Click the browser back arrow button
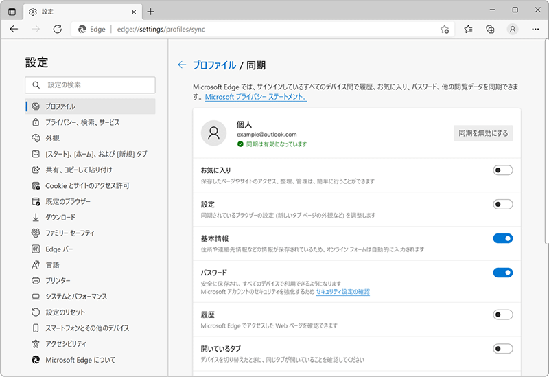The image size is (549, 377). 14,29
